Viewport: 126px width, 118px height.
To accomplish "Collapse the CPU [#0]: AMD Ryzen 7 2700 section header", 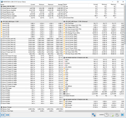I will 31,22.
